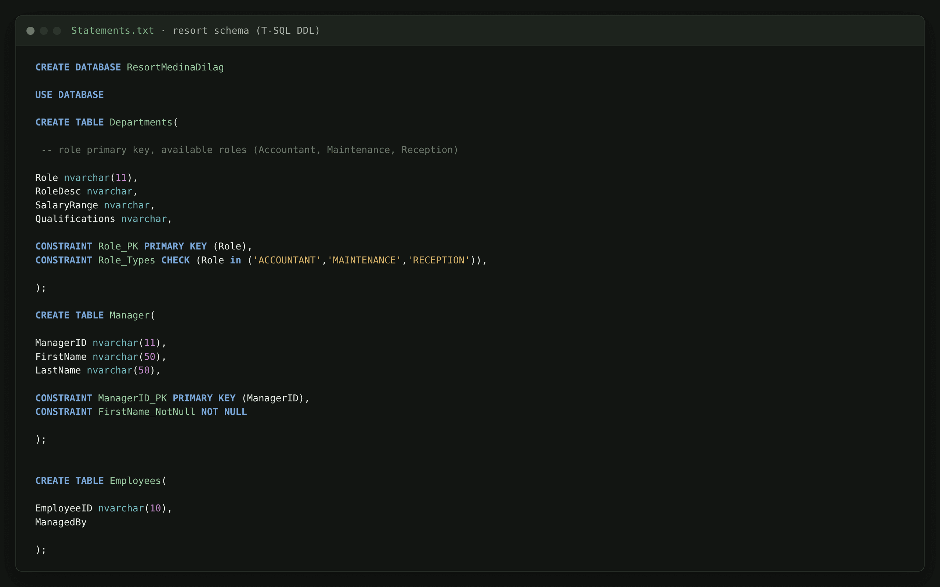This screenshot has width=940, height=587.
Task: Click the comment '-- role primary key, available roles'
Action: [144, 150]
